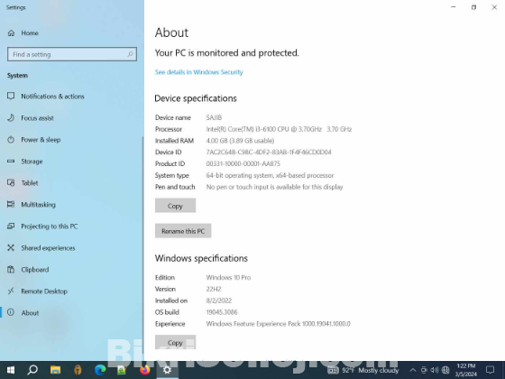Viewport: 505px width, 379px height.
Task: Click the Remote Desktop icon
Action: [x=11, y=291]
